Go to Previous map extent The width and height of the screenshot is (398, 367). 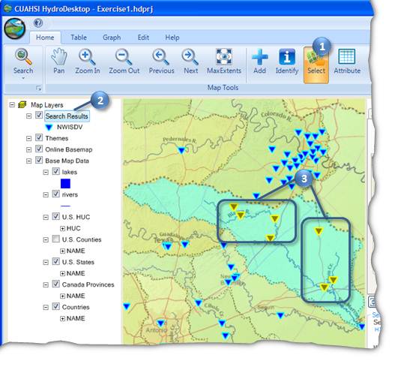pos(161,61)
